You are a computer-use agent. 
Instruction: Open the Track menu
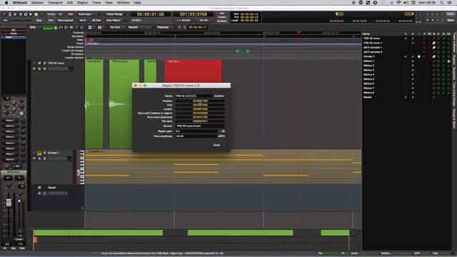(x=96, y=3)
